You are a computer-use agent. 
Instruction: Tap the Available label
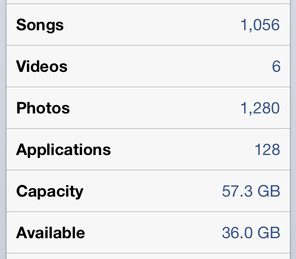point(51,233)
